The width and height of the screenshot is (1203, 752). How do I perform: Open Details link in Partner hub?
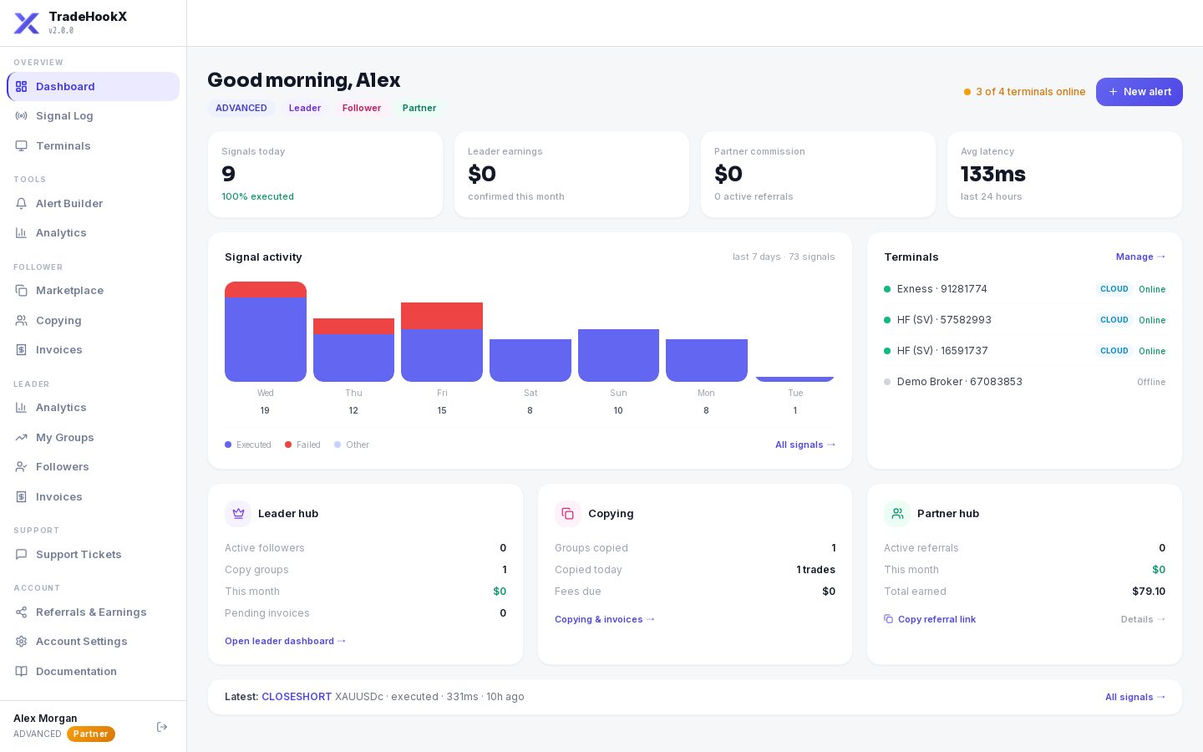coord(1143,619)
